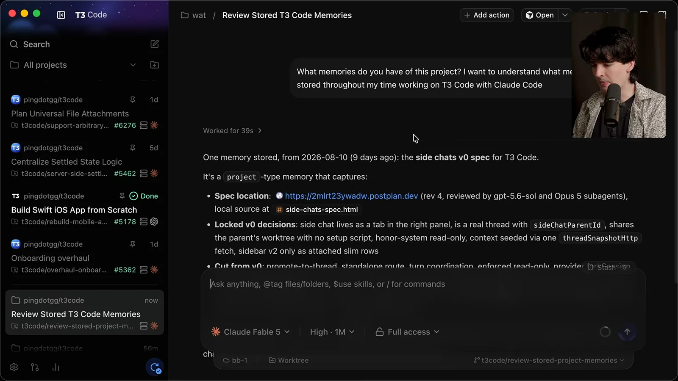Open the branch selector t3code/review-stored-project-memories
678x381 pixels.
click(549, 360)
